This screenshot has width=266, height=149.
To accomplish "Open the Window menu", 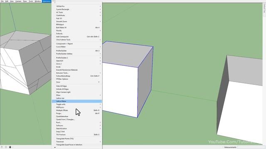I will (x=38, y=1).
